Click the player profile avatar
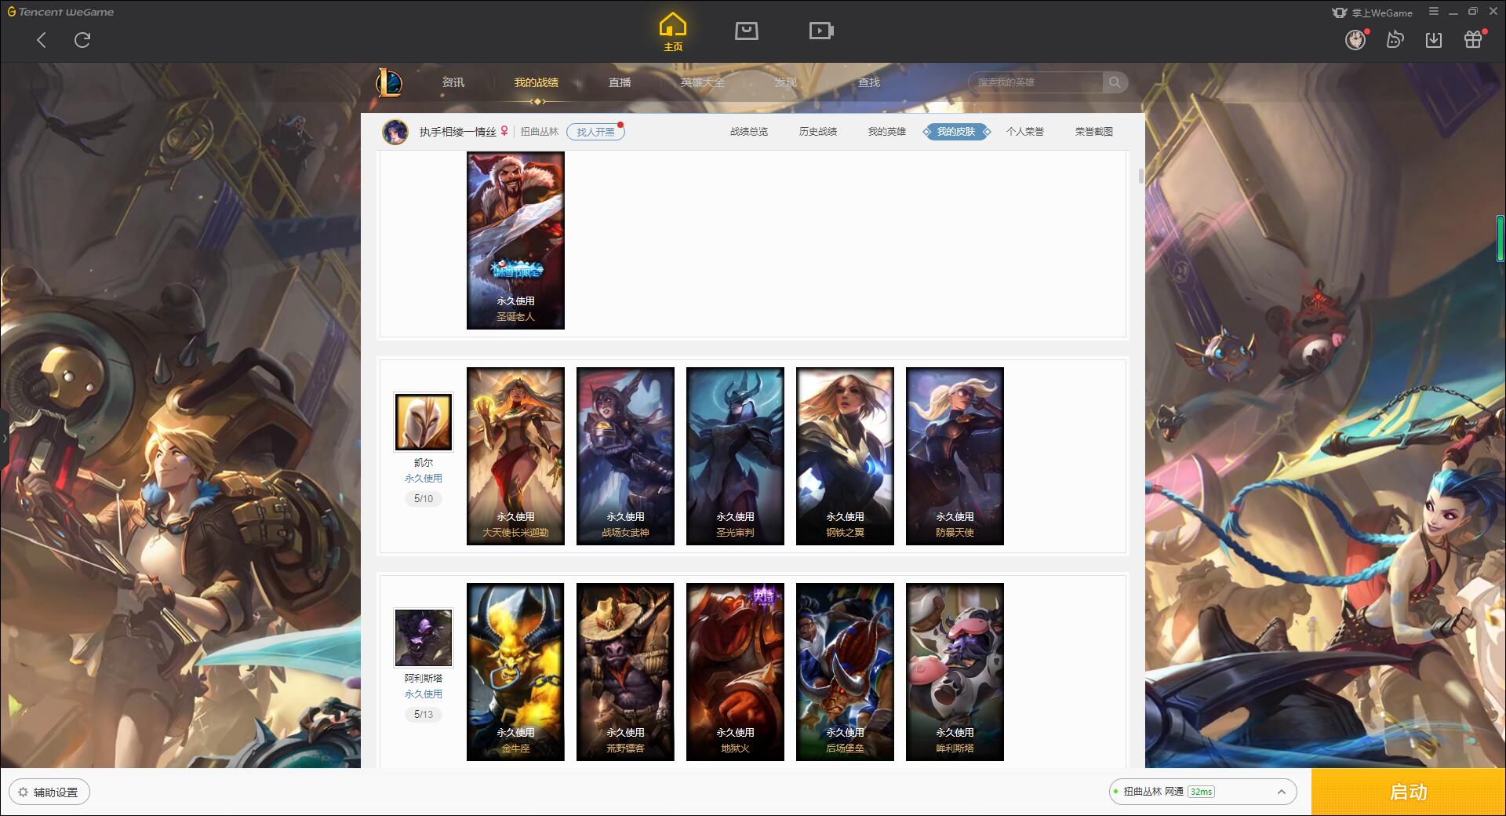Viewport: 1506px width, 816px height. [x=395, y=132]
